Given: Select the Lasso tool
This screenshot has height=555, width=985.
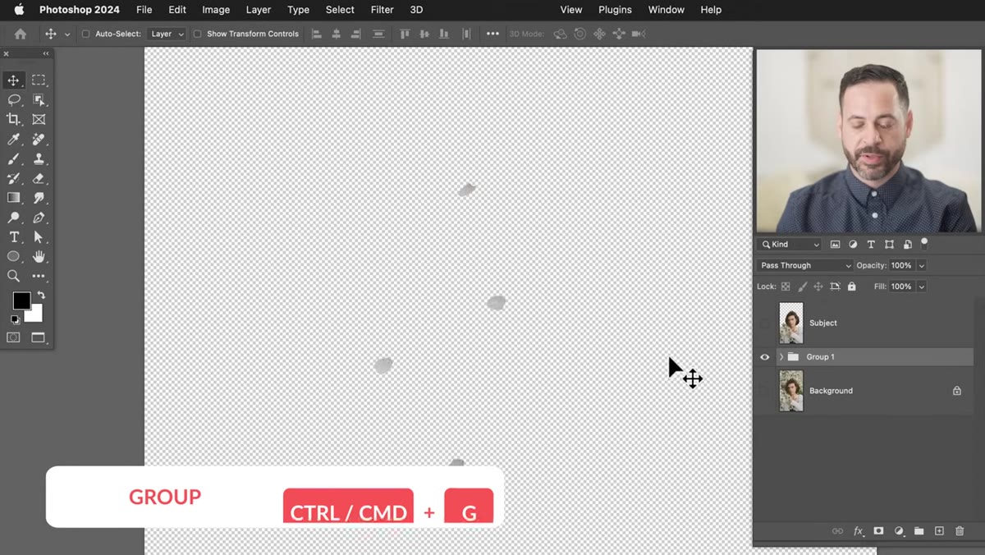Looking at the screenshot, I should coord(13,100).
